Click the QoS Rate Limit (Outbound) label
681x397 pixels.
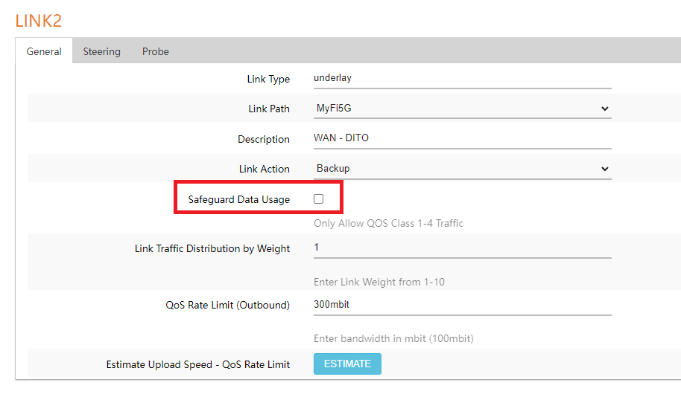tap(228, 305)
